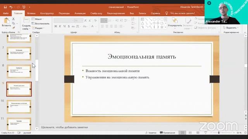Screen dimensions: 248x139
Task: Expand the shapes gallery More arrow
Action: click(x=165, y=27)
